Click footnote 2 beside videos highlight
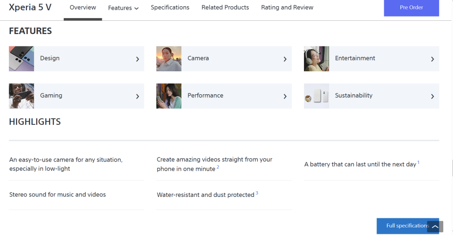Screen dimensions: 453x235 218,167
